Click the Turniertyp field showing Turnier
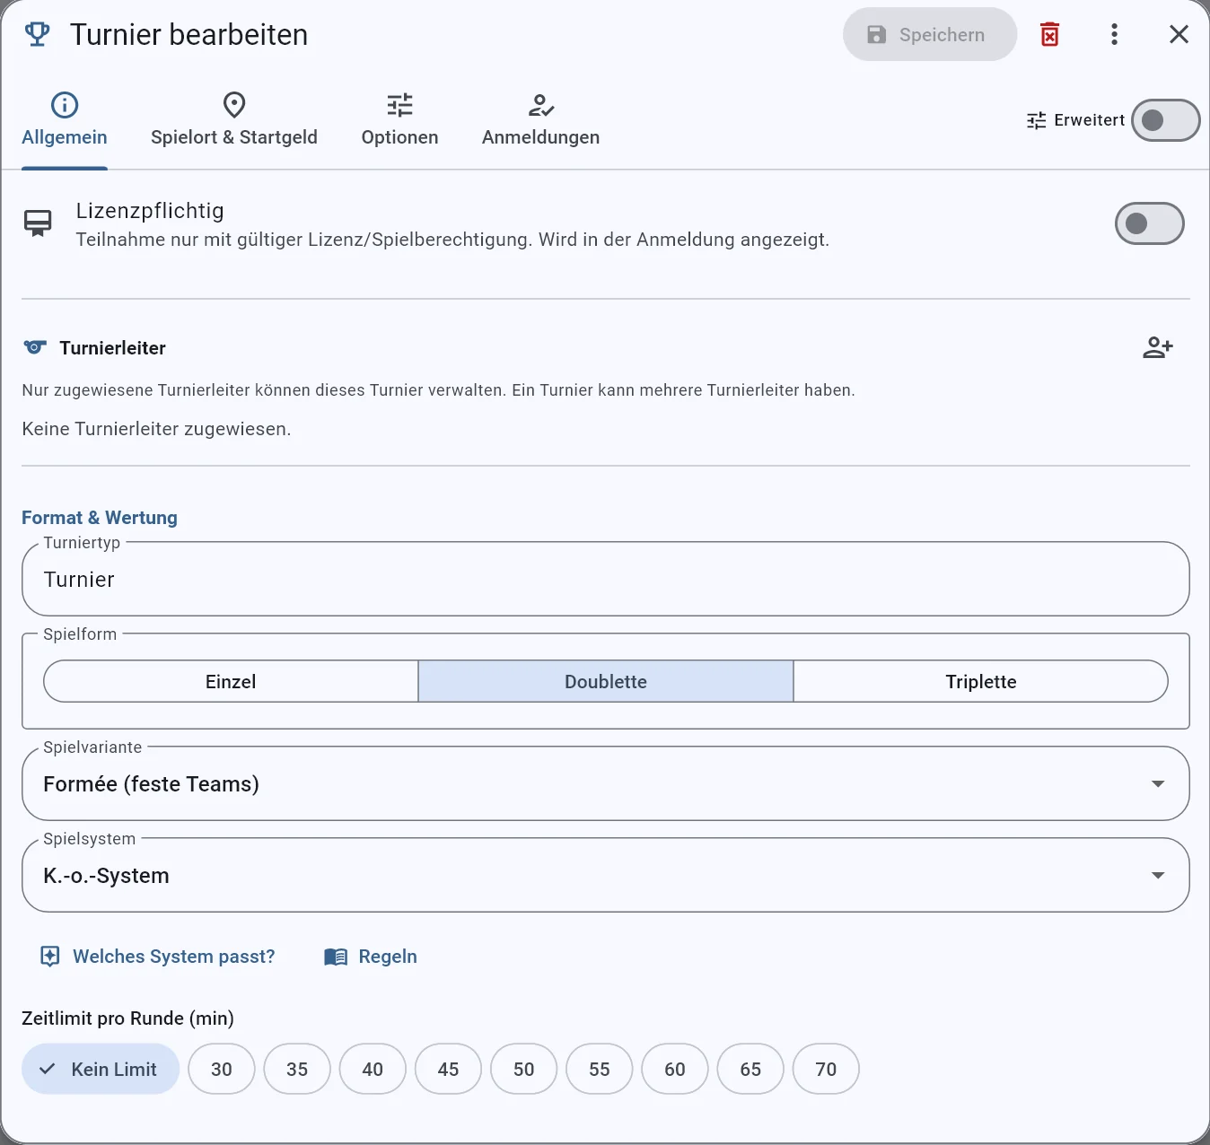This screenshot has width=1210, height=1145. click(606, 579)
